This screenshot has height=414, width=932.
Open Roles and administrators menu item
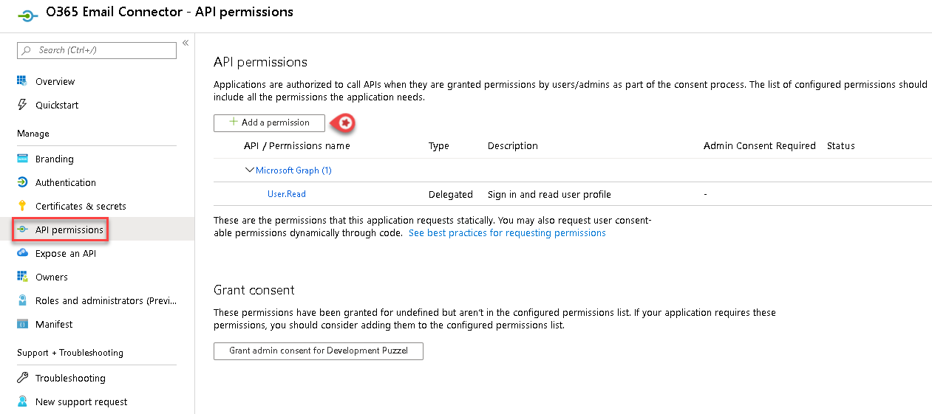click(106, 300)
